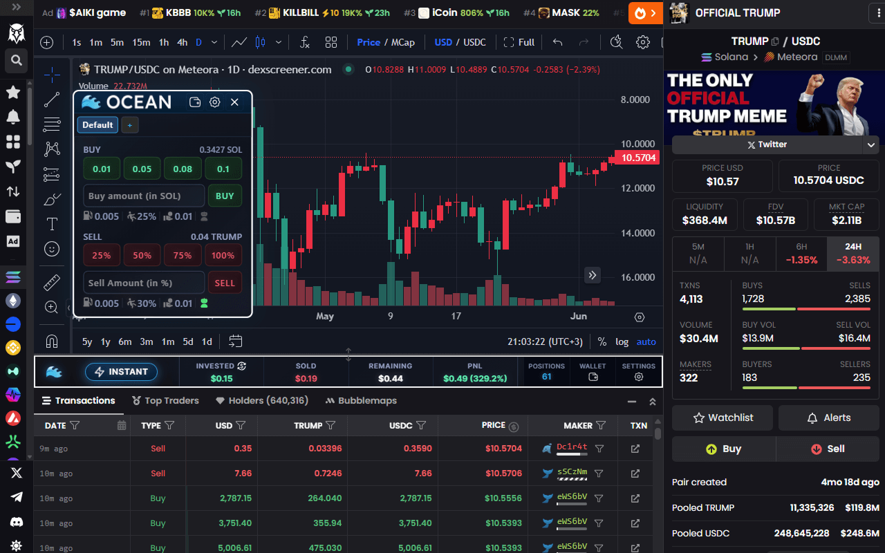Toggle Full screen chart mode
Screen dimensions: 885x553
(x=519, y=42)
